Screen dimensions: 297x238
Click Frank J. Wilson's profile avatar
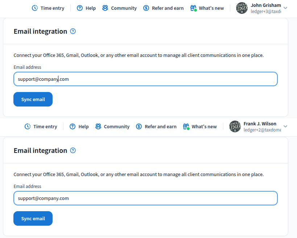coord(235,126)
